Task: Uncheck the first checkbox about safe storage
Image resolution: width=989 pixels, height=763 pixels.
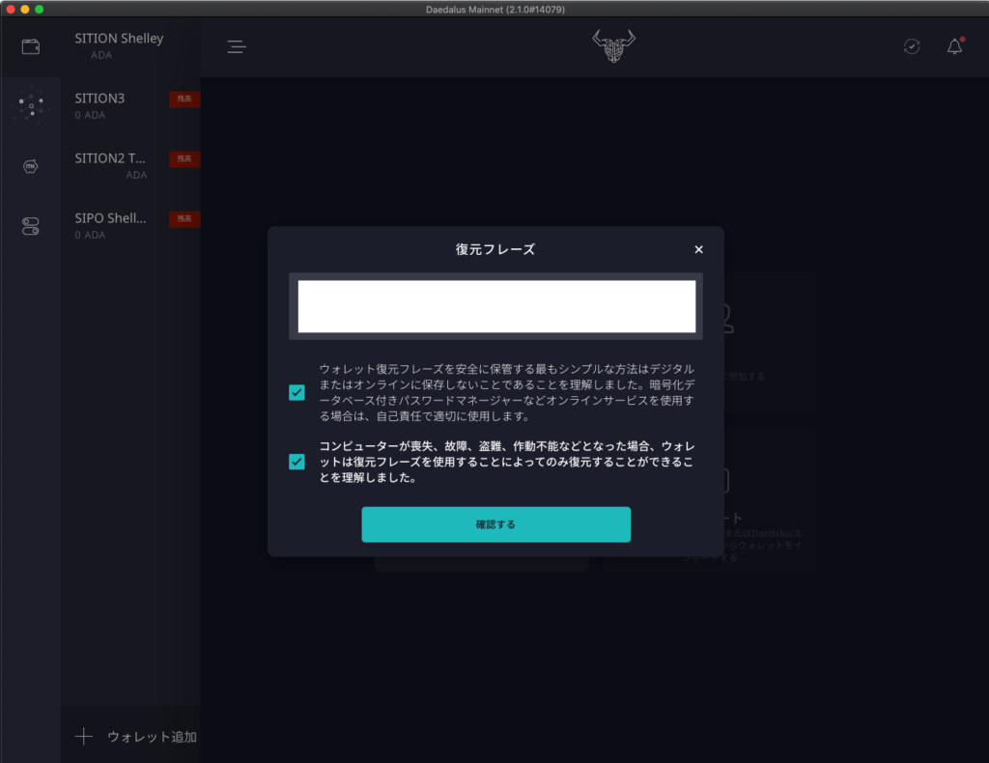Action: [297, 392]
